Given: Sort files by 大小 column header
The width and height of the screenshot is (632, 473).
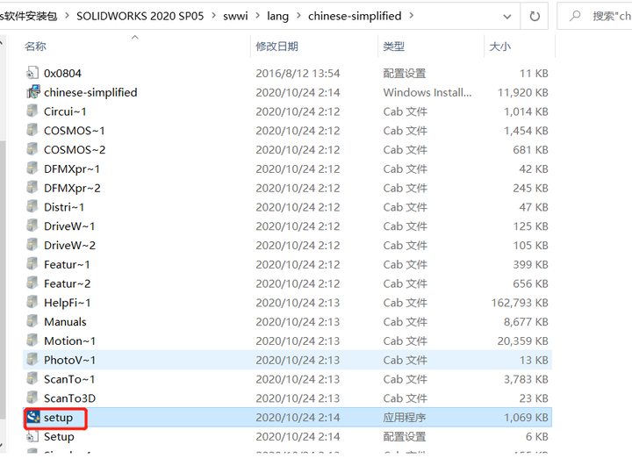Looking at the screenshot, I should point(499,47).
